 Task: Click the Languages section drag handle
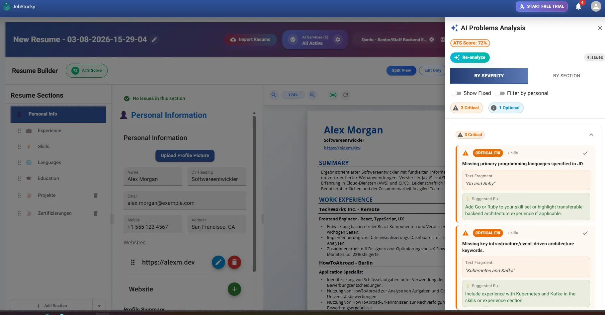19,163
